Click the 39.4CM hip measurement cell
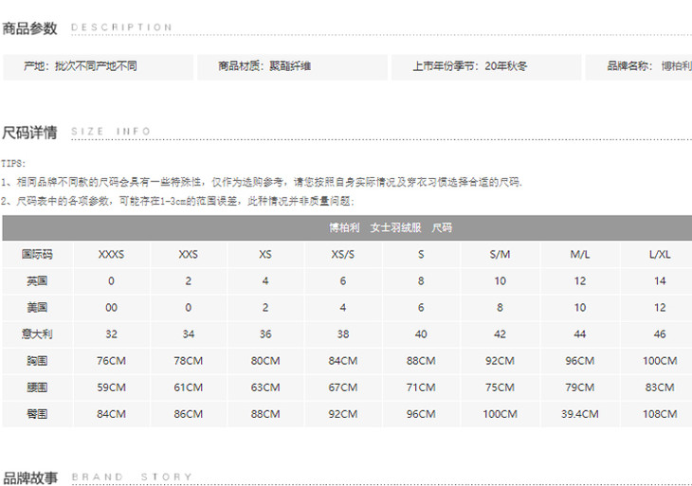This screenshot has width=692, height=486. pos(579,414)
